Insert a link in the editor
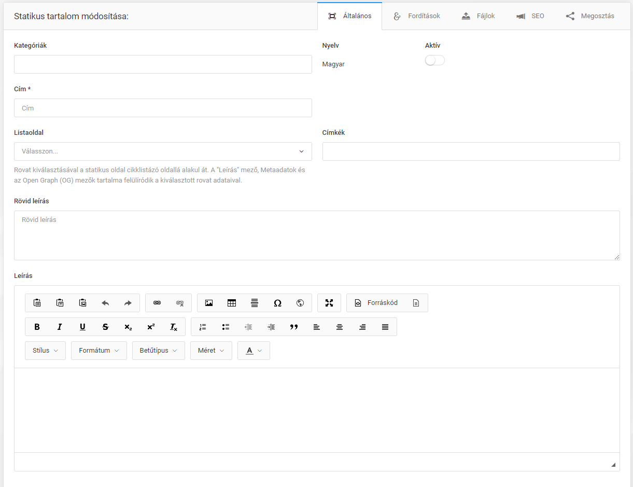633x487 pixels. (157, 303)
